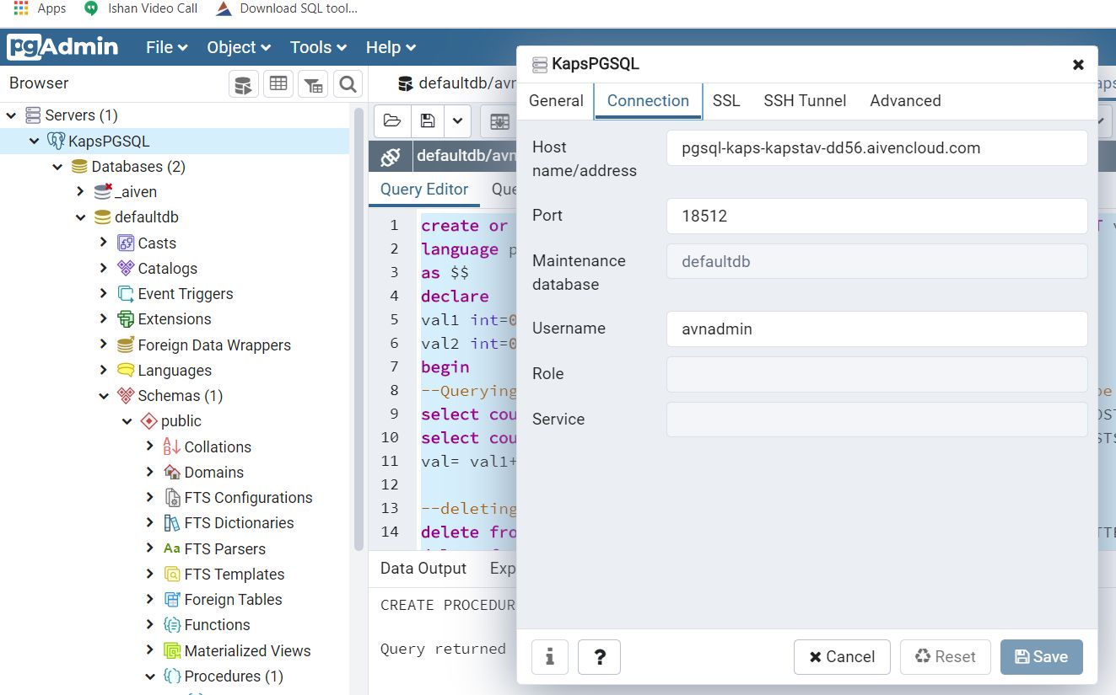1116x695 pixels.
Task: Go to the Advanced tab
Action: tap(905, 101)
